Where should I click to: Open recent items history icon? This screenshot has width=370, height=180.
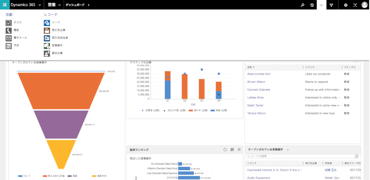[312, 5]
